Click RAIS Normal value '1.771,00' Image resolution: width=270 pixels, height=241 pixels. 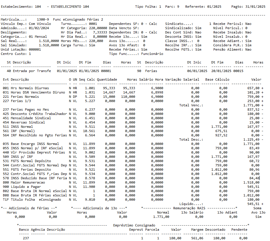click(161, 217)
